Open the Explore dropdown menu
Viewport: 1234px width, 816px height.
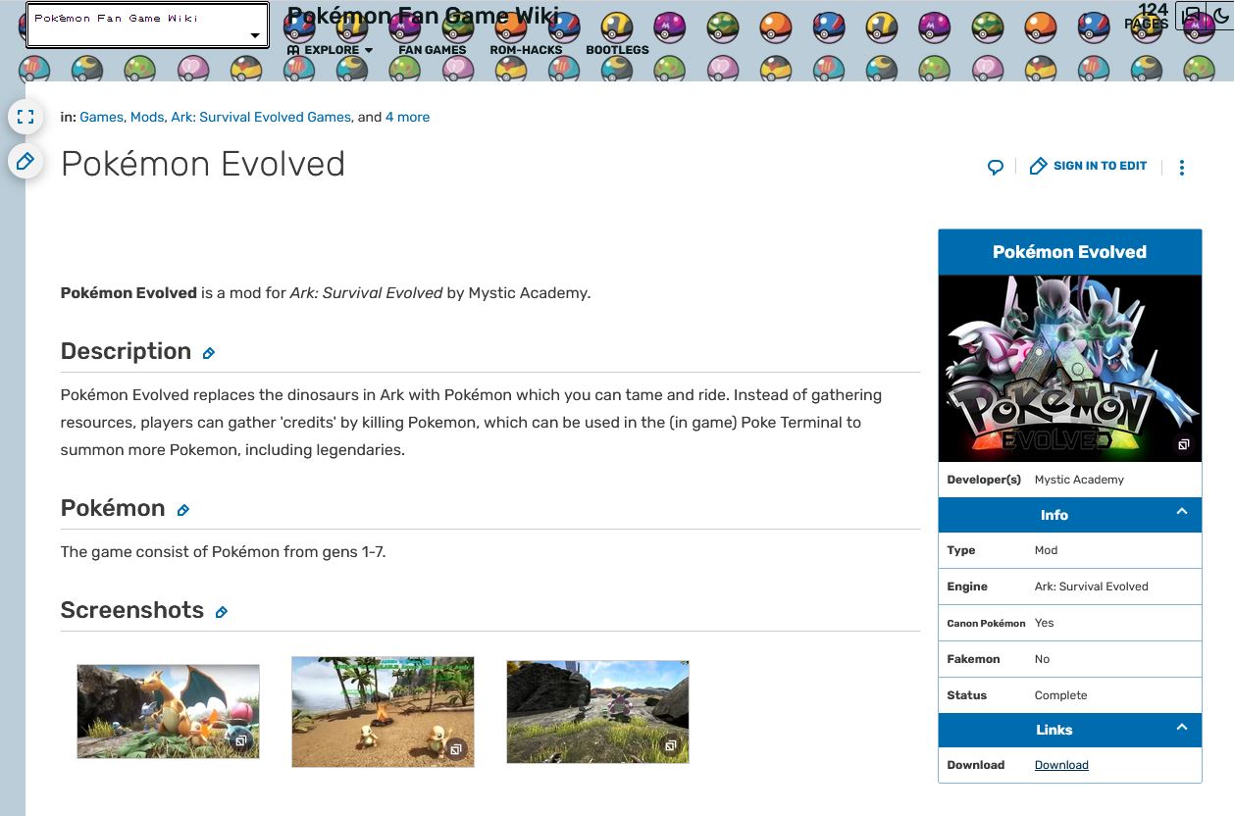330,50
